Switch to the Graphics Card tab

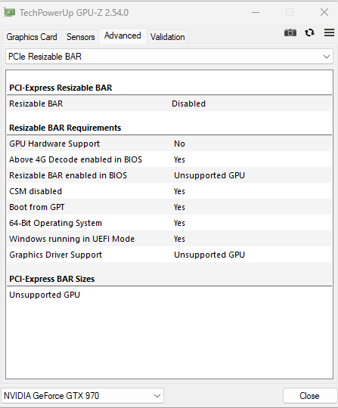pyautogui.click(x=32, y=37)
